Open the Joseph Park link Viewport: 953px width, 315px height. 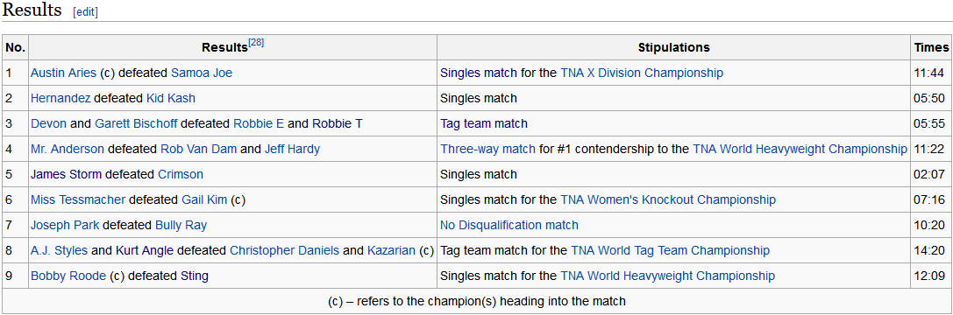[x=66, y=225]
